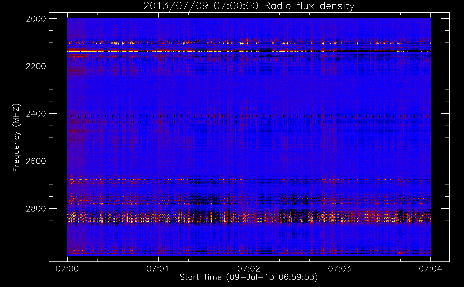Click the y-axis label 'Frequency (MHZ)'
Image resolution: width=464 pixels, height=287 pixels.
(17, 138)
